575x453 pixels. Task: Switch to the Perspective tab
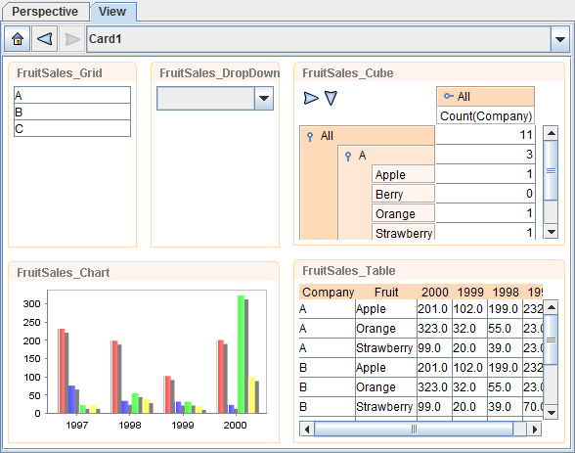[45, 12]
